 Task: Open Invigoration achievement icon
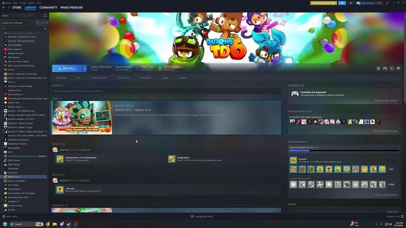pyautogui.click(x=172, y=159)
